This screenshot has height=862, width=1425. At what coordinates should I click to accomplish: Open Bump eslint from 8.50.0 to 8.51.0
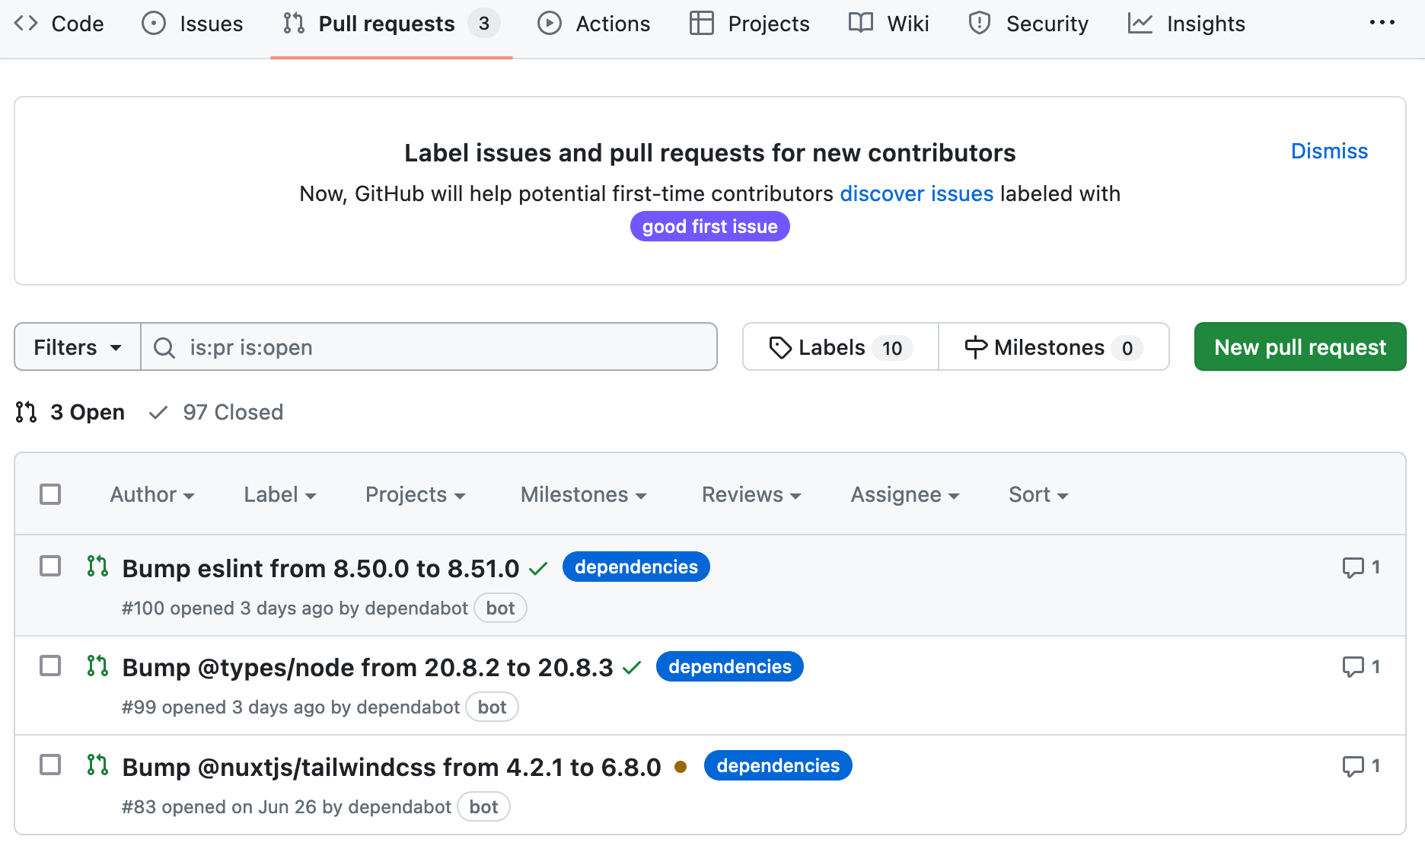click(x=320, y=568)
